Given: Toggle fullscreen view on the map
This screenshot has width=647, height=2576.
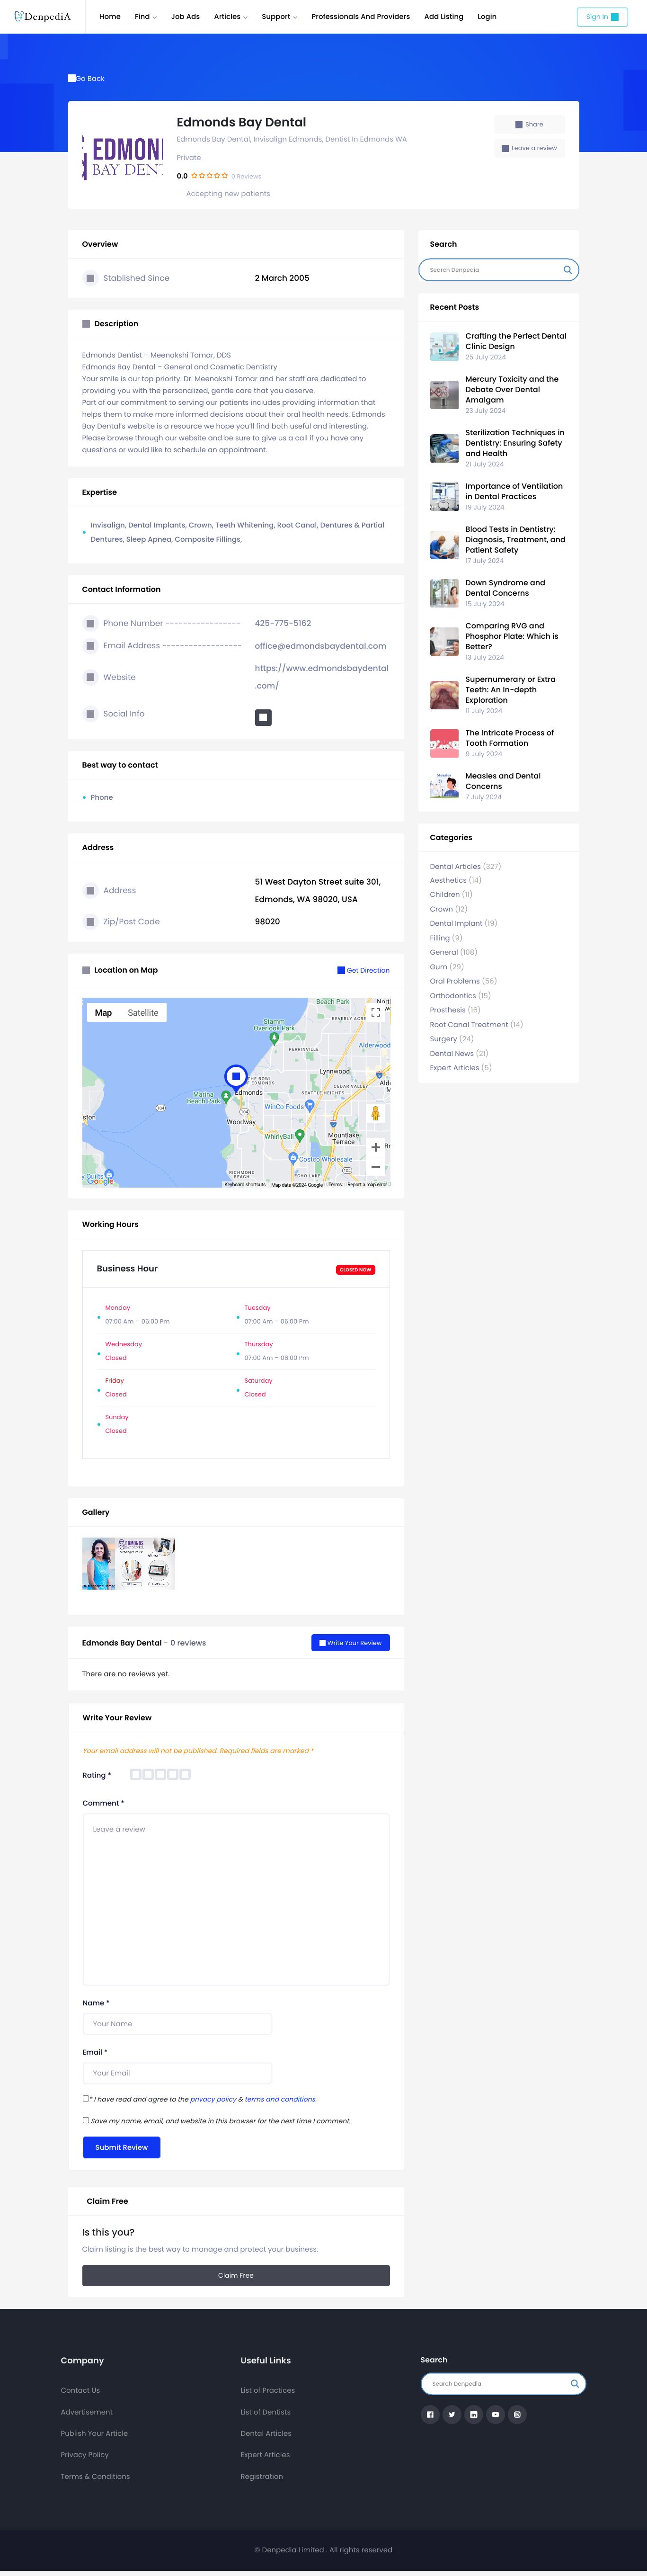Looking at the screenshot, I should point(376,1012).
